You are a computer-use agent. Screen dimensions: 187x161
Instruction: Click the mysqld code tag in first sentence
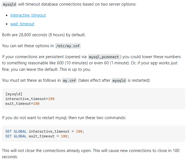9,5
